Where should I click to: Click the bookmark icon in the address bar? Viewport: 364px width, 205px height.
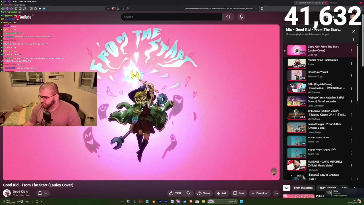(262, 9)
